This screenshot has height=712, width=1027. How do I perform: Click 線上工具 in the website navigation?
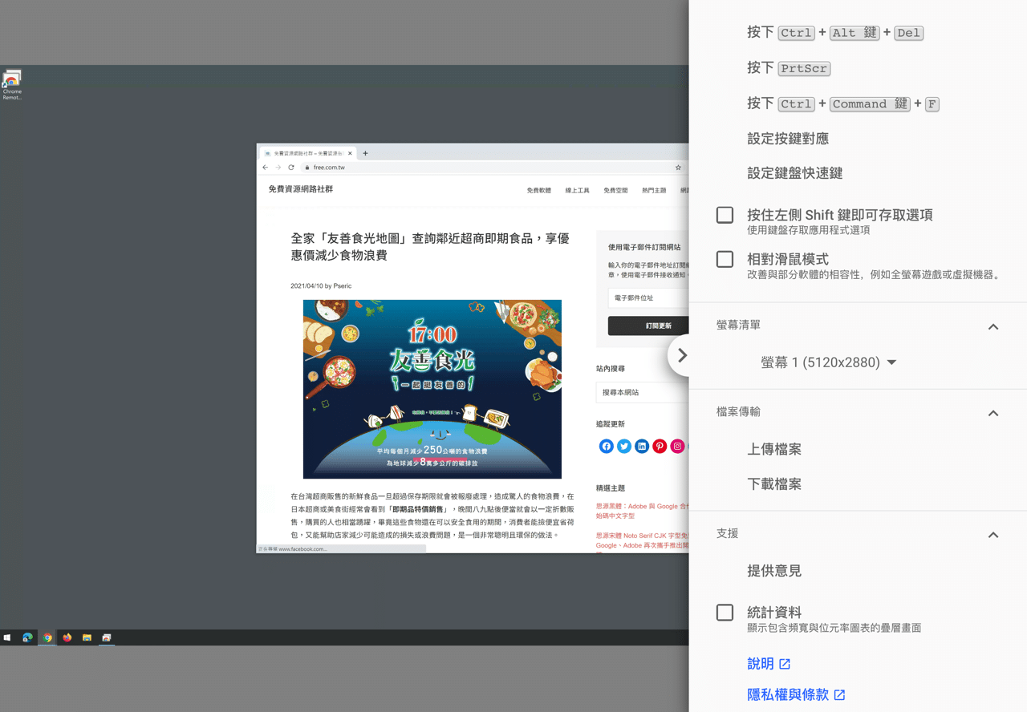click(578, 191)
